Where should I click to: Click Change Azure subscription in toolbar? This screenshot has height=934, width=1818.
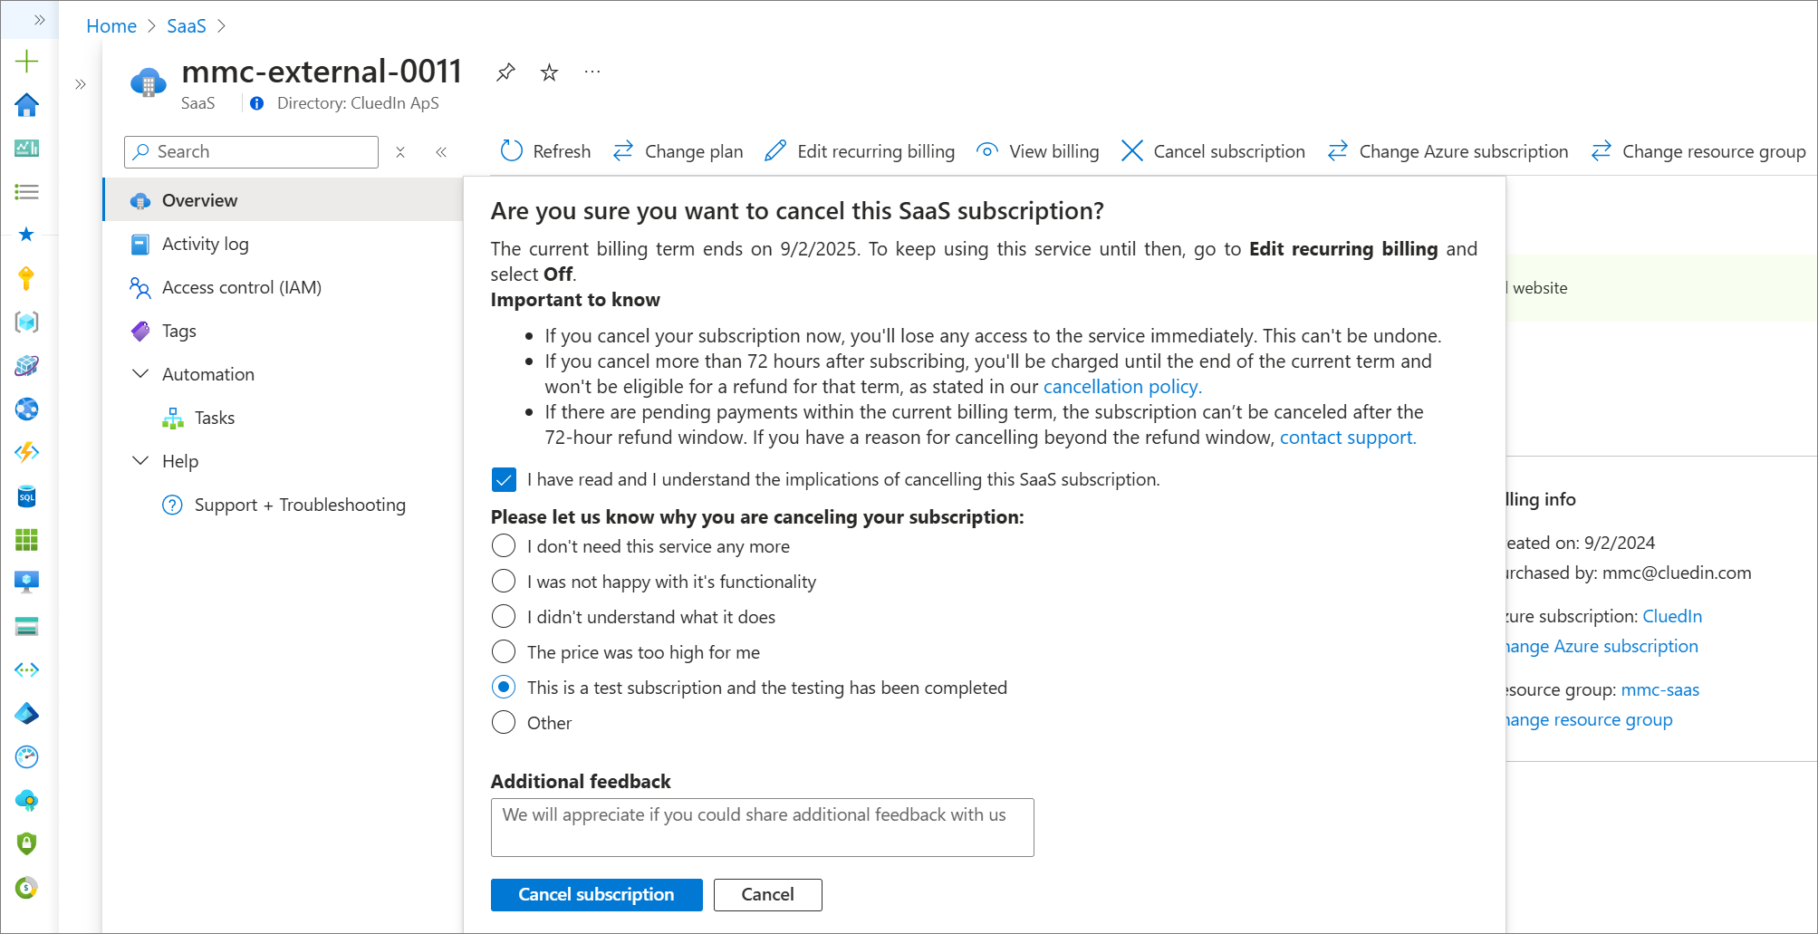pyautogui.click(x=1448, y=151)
